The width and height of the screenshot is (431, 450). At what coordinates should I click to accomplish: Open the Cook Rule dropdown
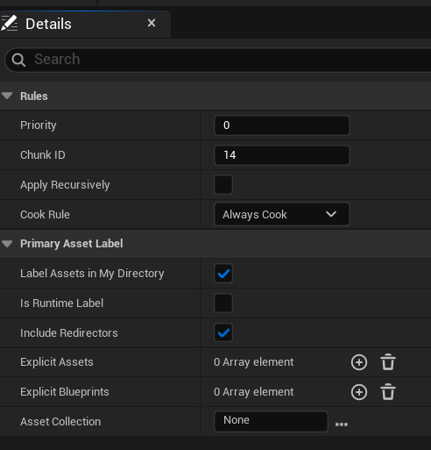pyautogui.click(x=282, y=214)
